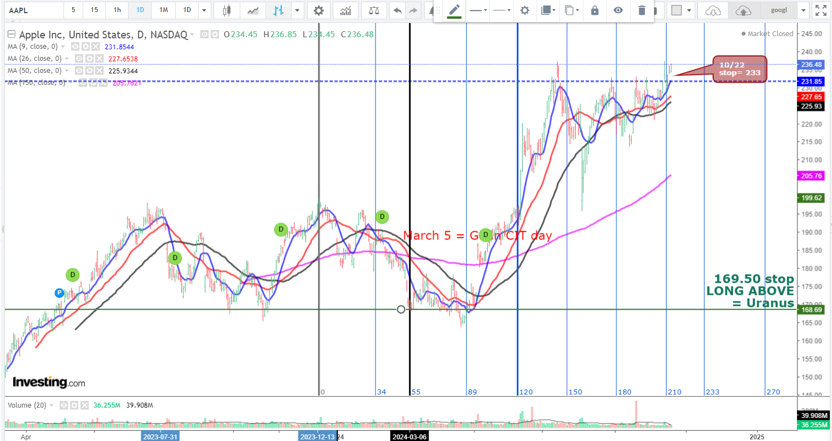
Task: Toggle visibility of Apple Inc price series
Action: (x=205, y=35)
